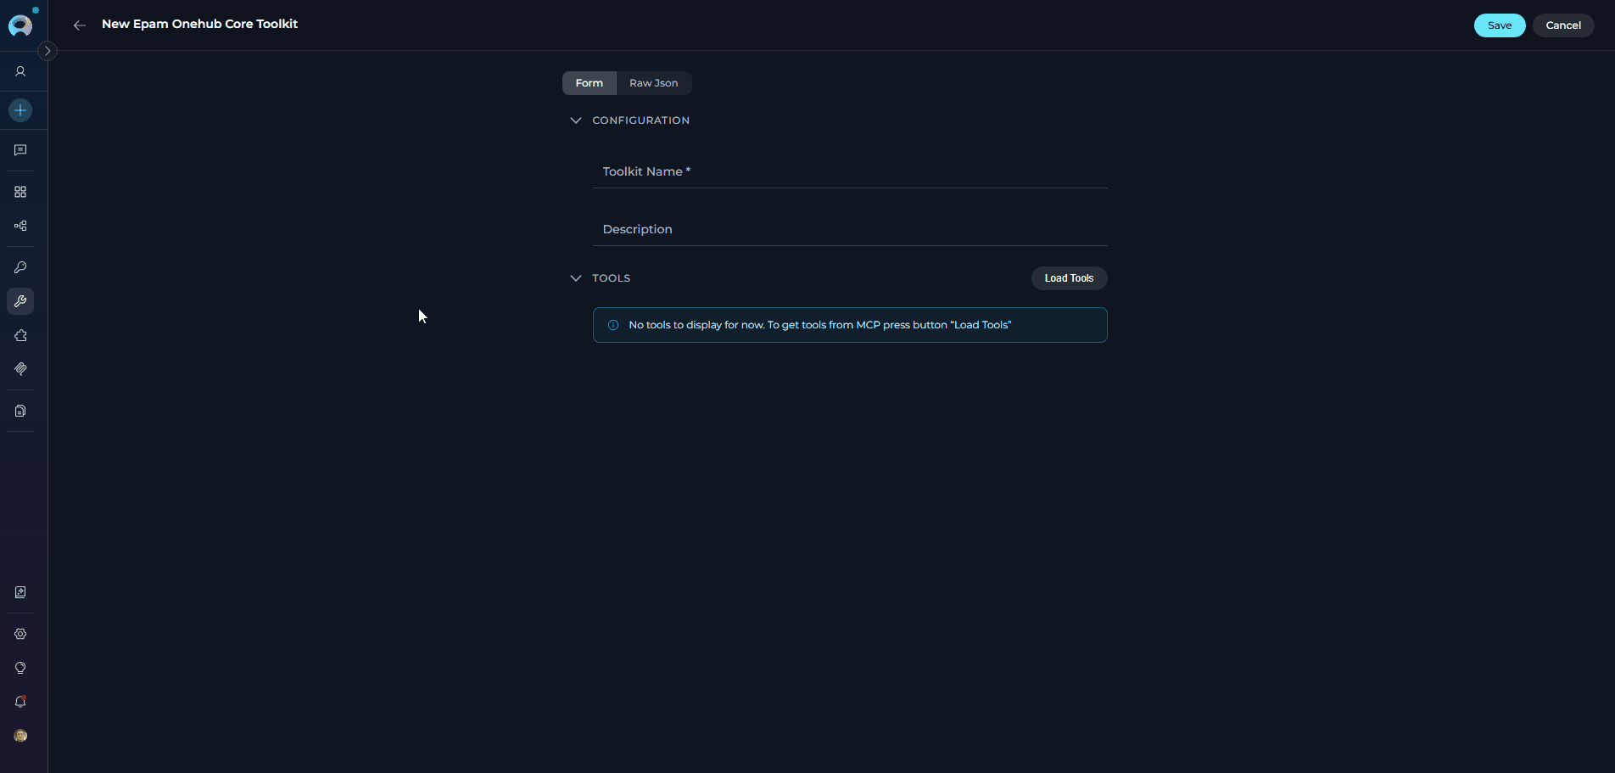Expand the sidebar with the arrow toggle
The height and width of the screenshot is (773, 1615).
coord(47,51)
